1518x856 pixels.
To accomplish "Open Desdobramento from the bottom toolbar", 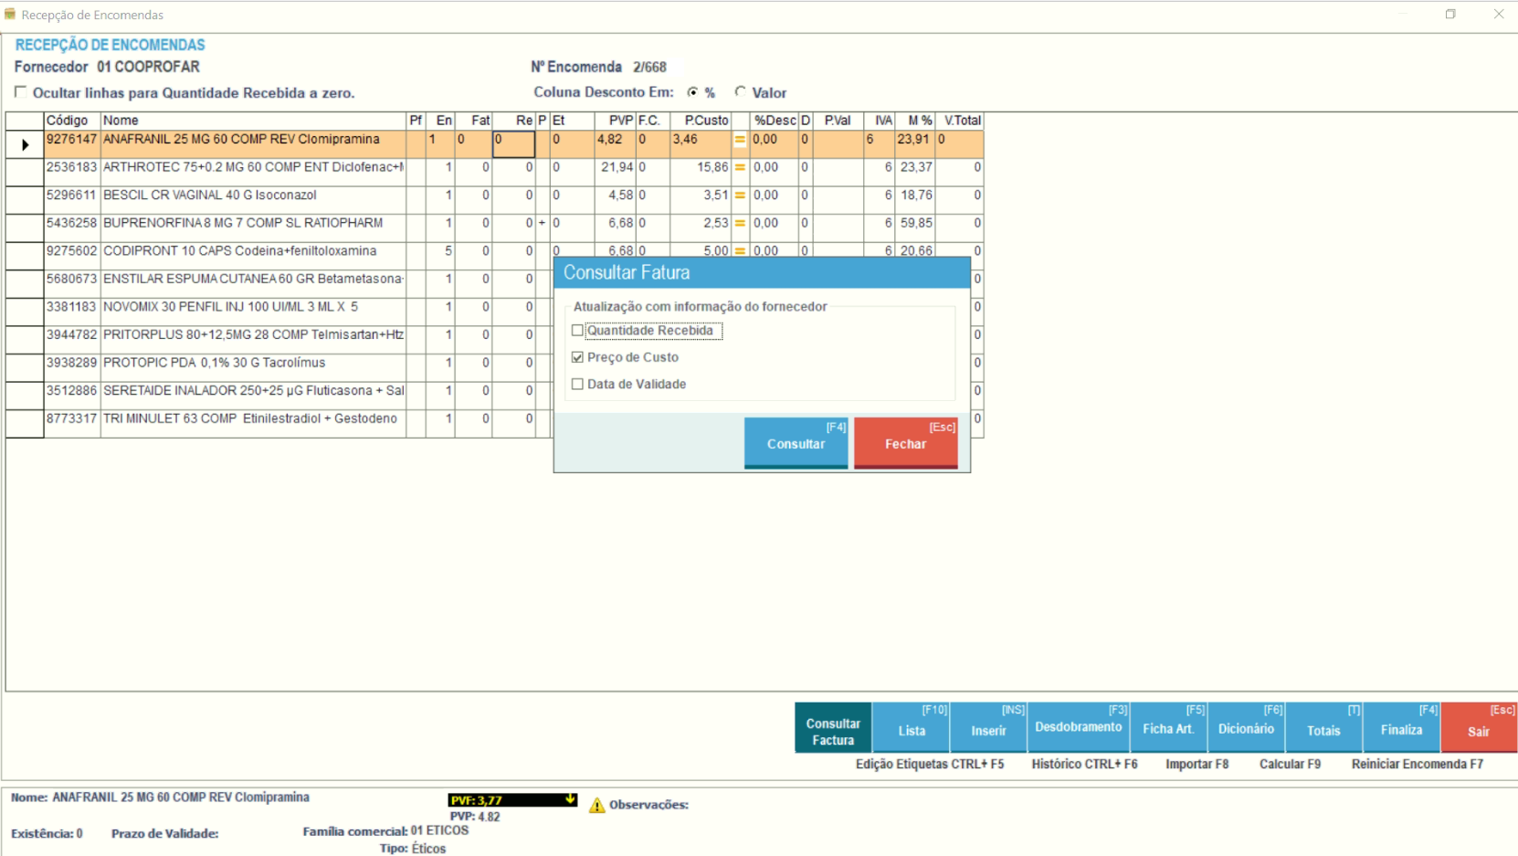I will (1078, 727).
